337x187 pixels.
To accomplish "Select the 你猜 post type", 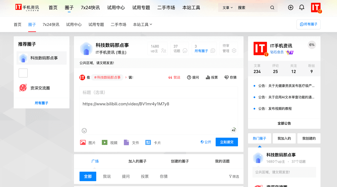I will pyautogui.click(x=230, y=77).
